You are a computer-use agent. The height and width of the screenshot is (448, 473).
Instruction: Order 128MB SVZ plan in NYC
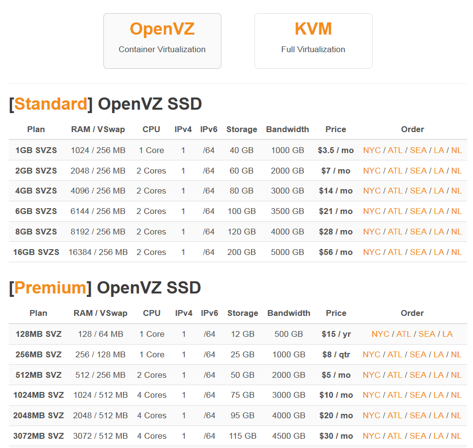coord(380,334)
